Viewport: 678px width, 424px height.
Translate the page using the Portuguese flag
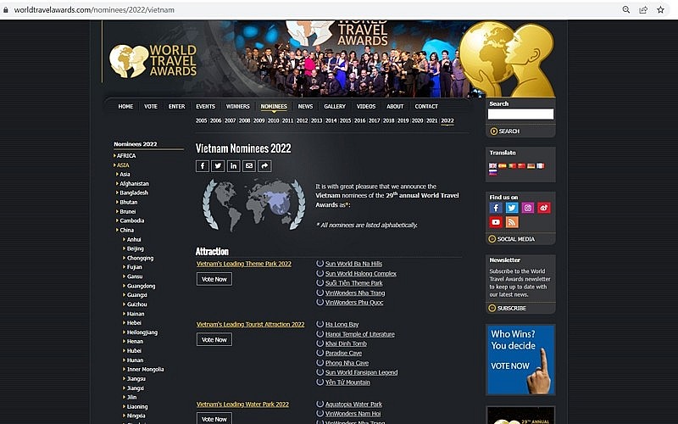pos(513,165)
